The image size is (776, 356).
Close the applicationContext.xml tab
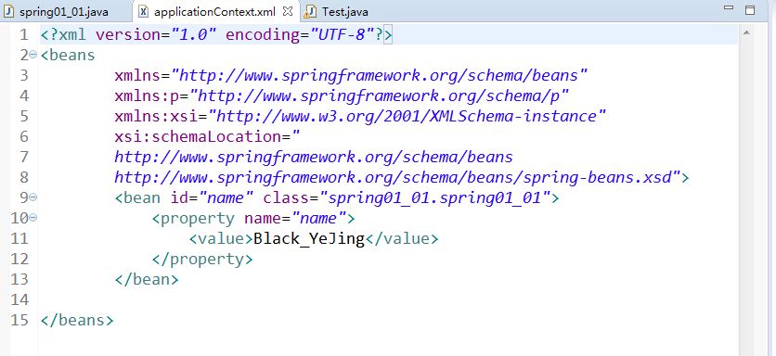289,11
